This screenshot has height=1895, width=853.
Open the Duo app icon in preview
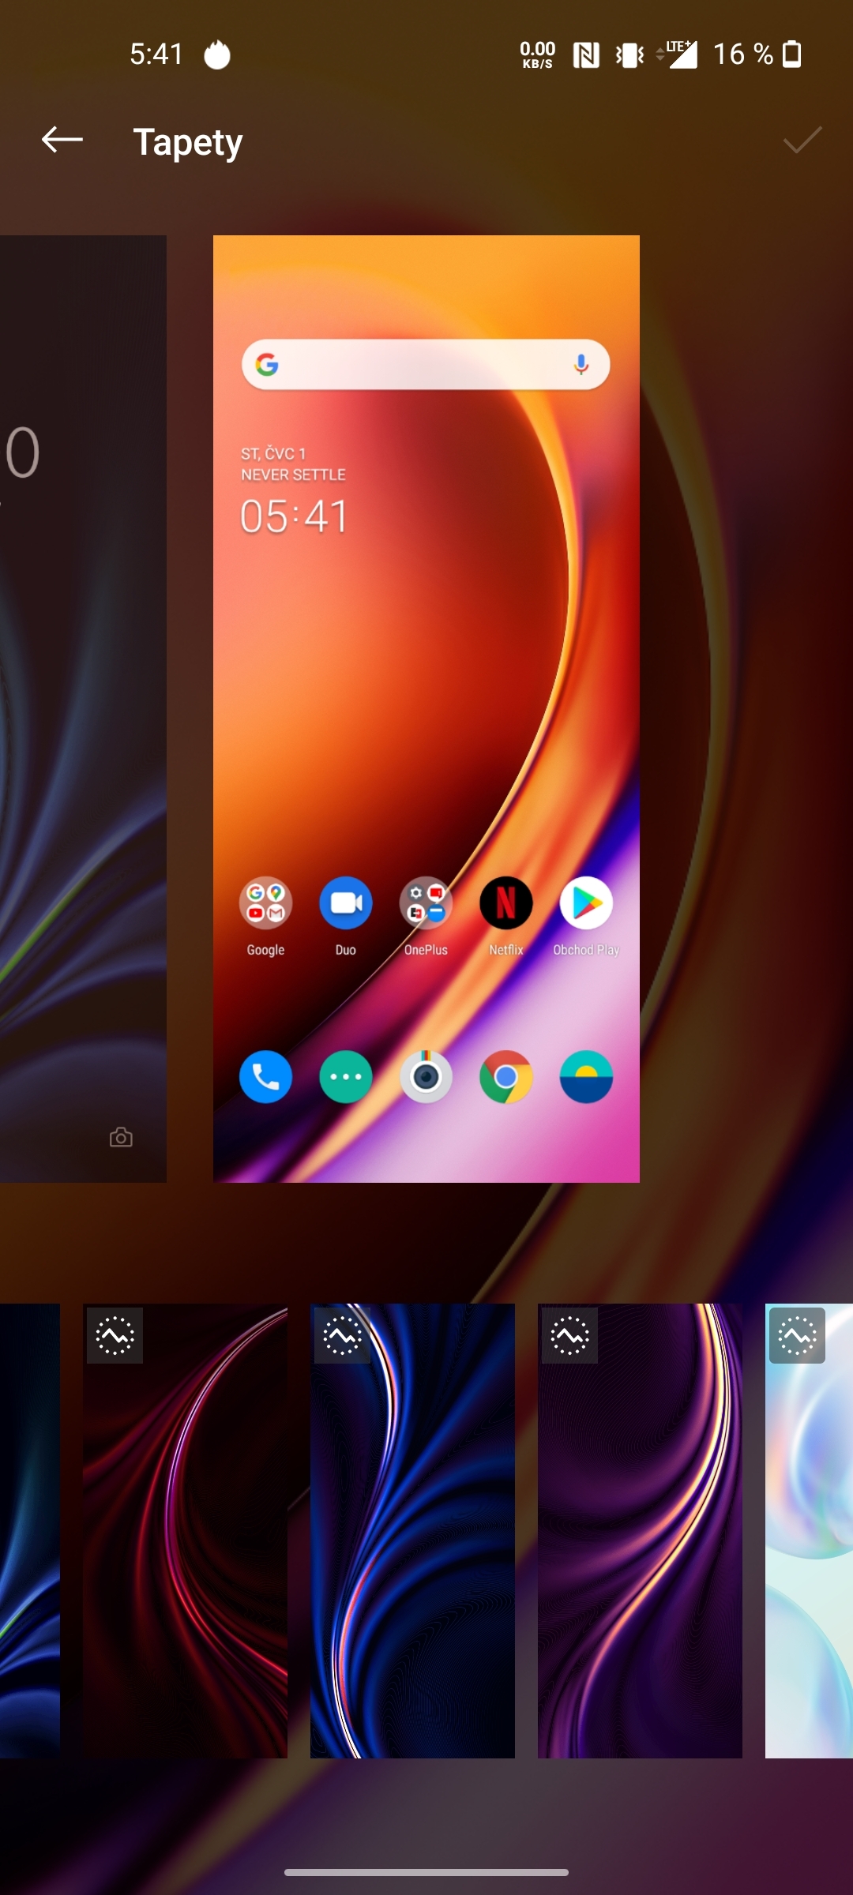tap(346, 903)
